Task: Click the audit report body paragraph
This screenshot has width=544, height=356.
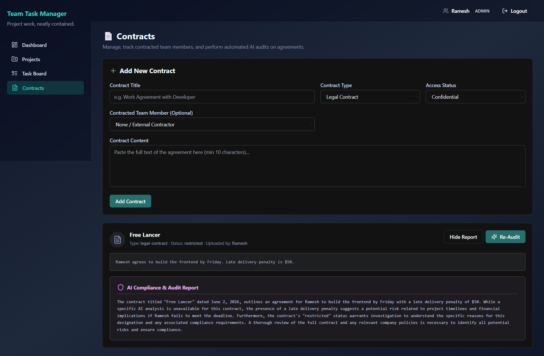Action: click(x=313, y=316)
